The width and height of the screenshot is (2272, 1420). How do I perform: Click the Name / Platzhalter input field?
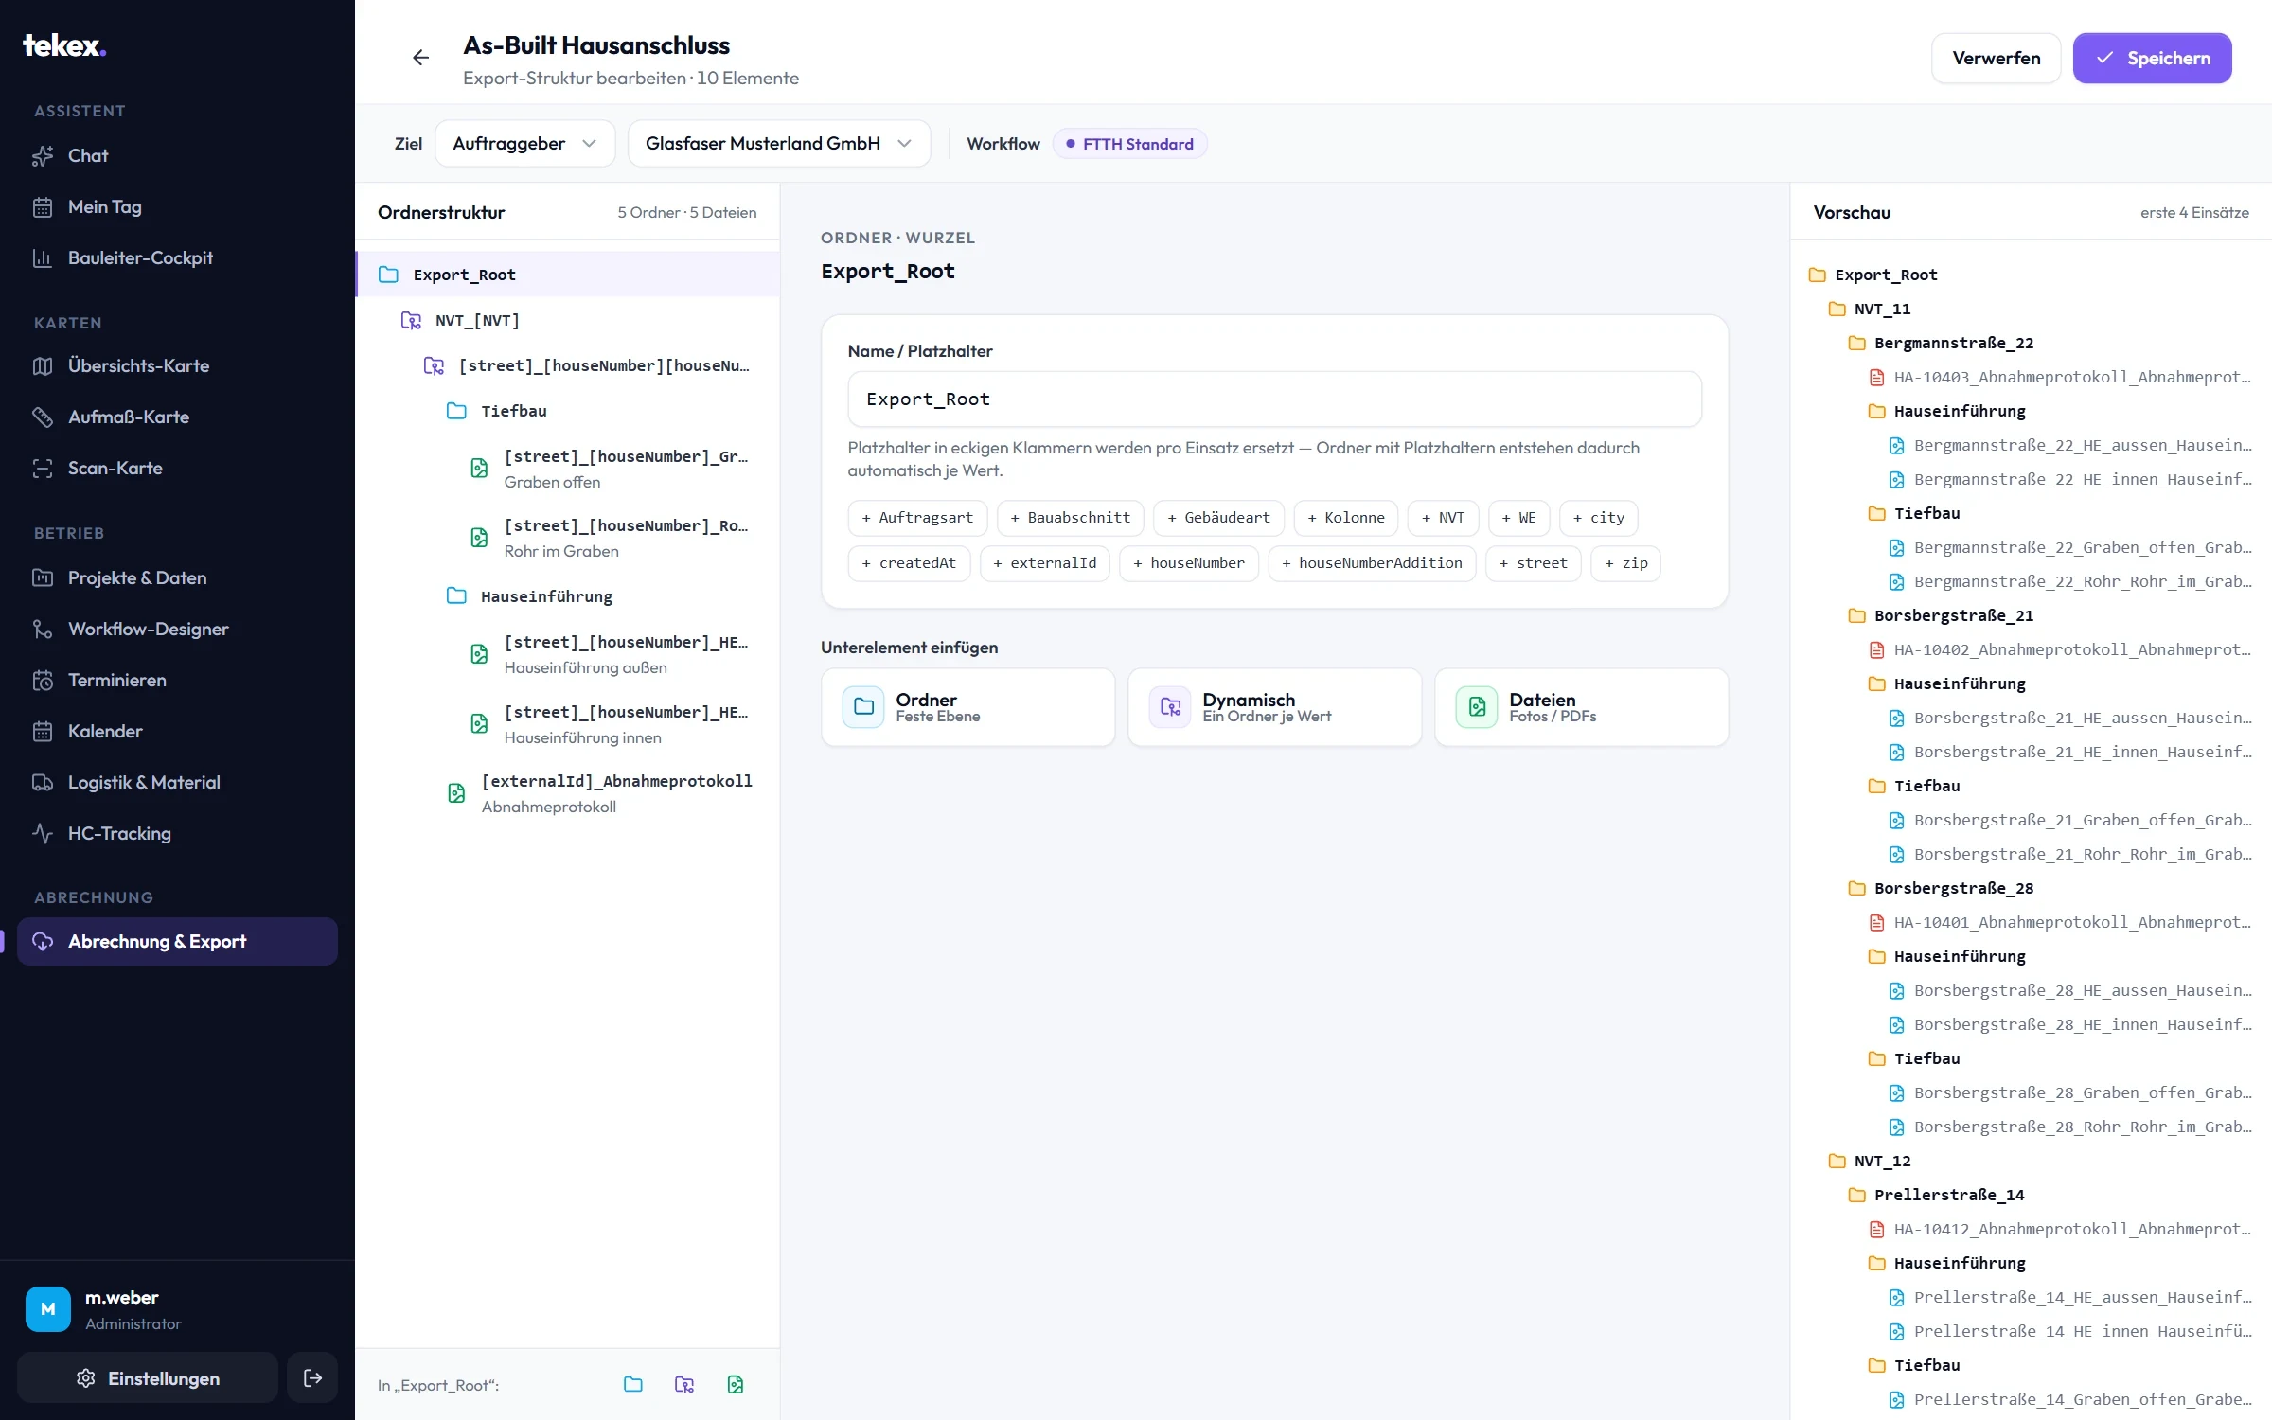pos(1274,399)
